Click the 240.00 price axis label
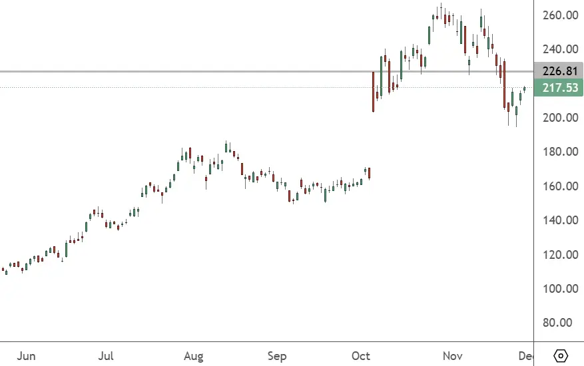Image resolution: width=584 pixels, height=366 pixels. point(559,49)
